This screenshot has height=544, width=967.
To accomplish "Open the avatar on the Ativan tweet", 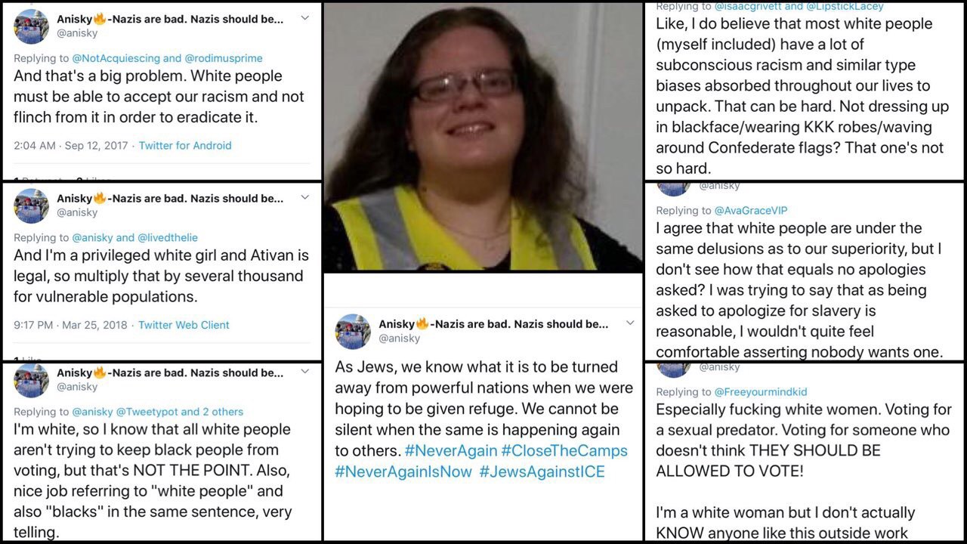I will click(31, 206).
